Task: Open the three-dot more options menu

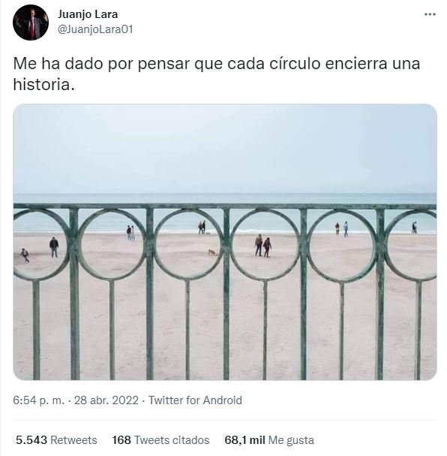Action: click(x=430, y=14)
